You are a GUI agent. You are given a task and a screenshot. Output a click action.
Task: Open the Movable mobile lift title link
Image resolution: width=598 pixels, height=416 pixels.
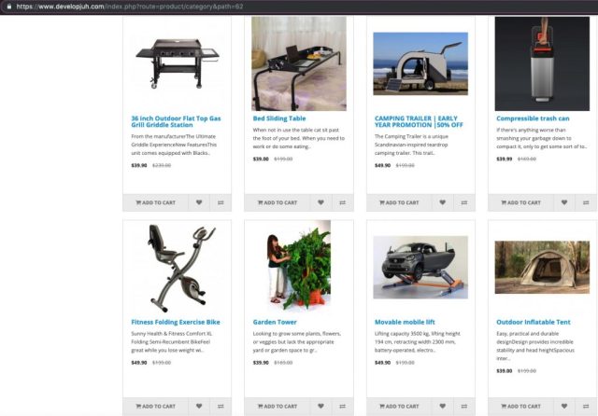pyautogui.click(x=405, y=322)
